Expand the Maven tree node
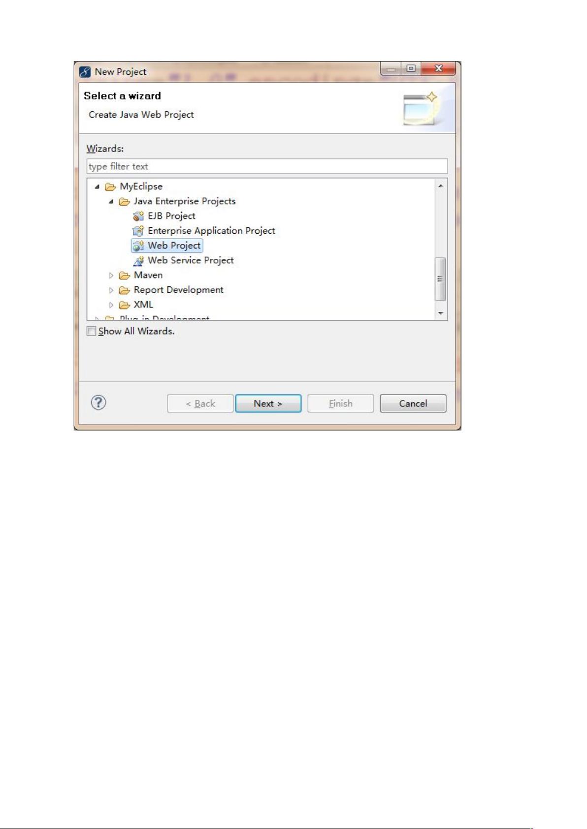 [x=111, y=275]
